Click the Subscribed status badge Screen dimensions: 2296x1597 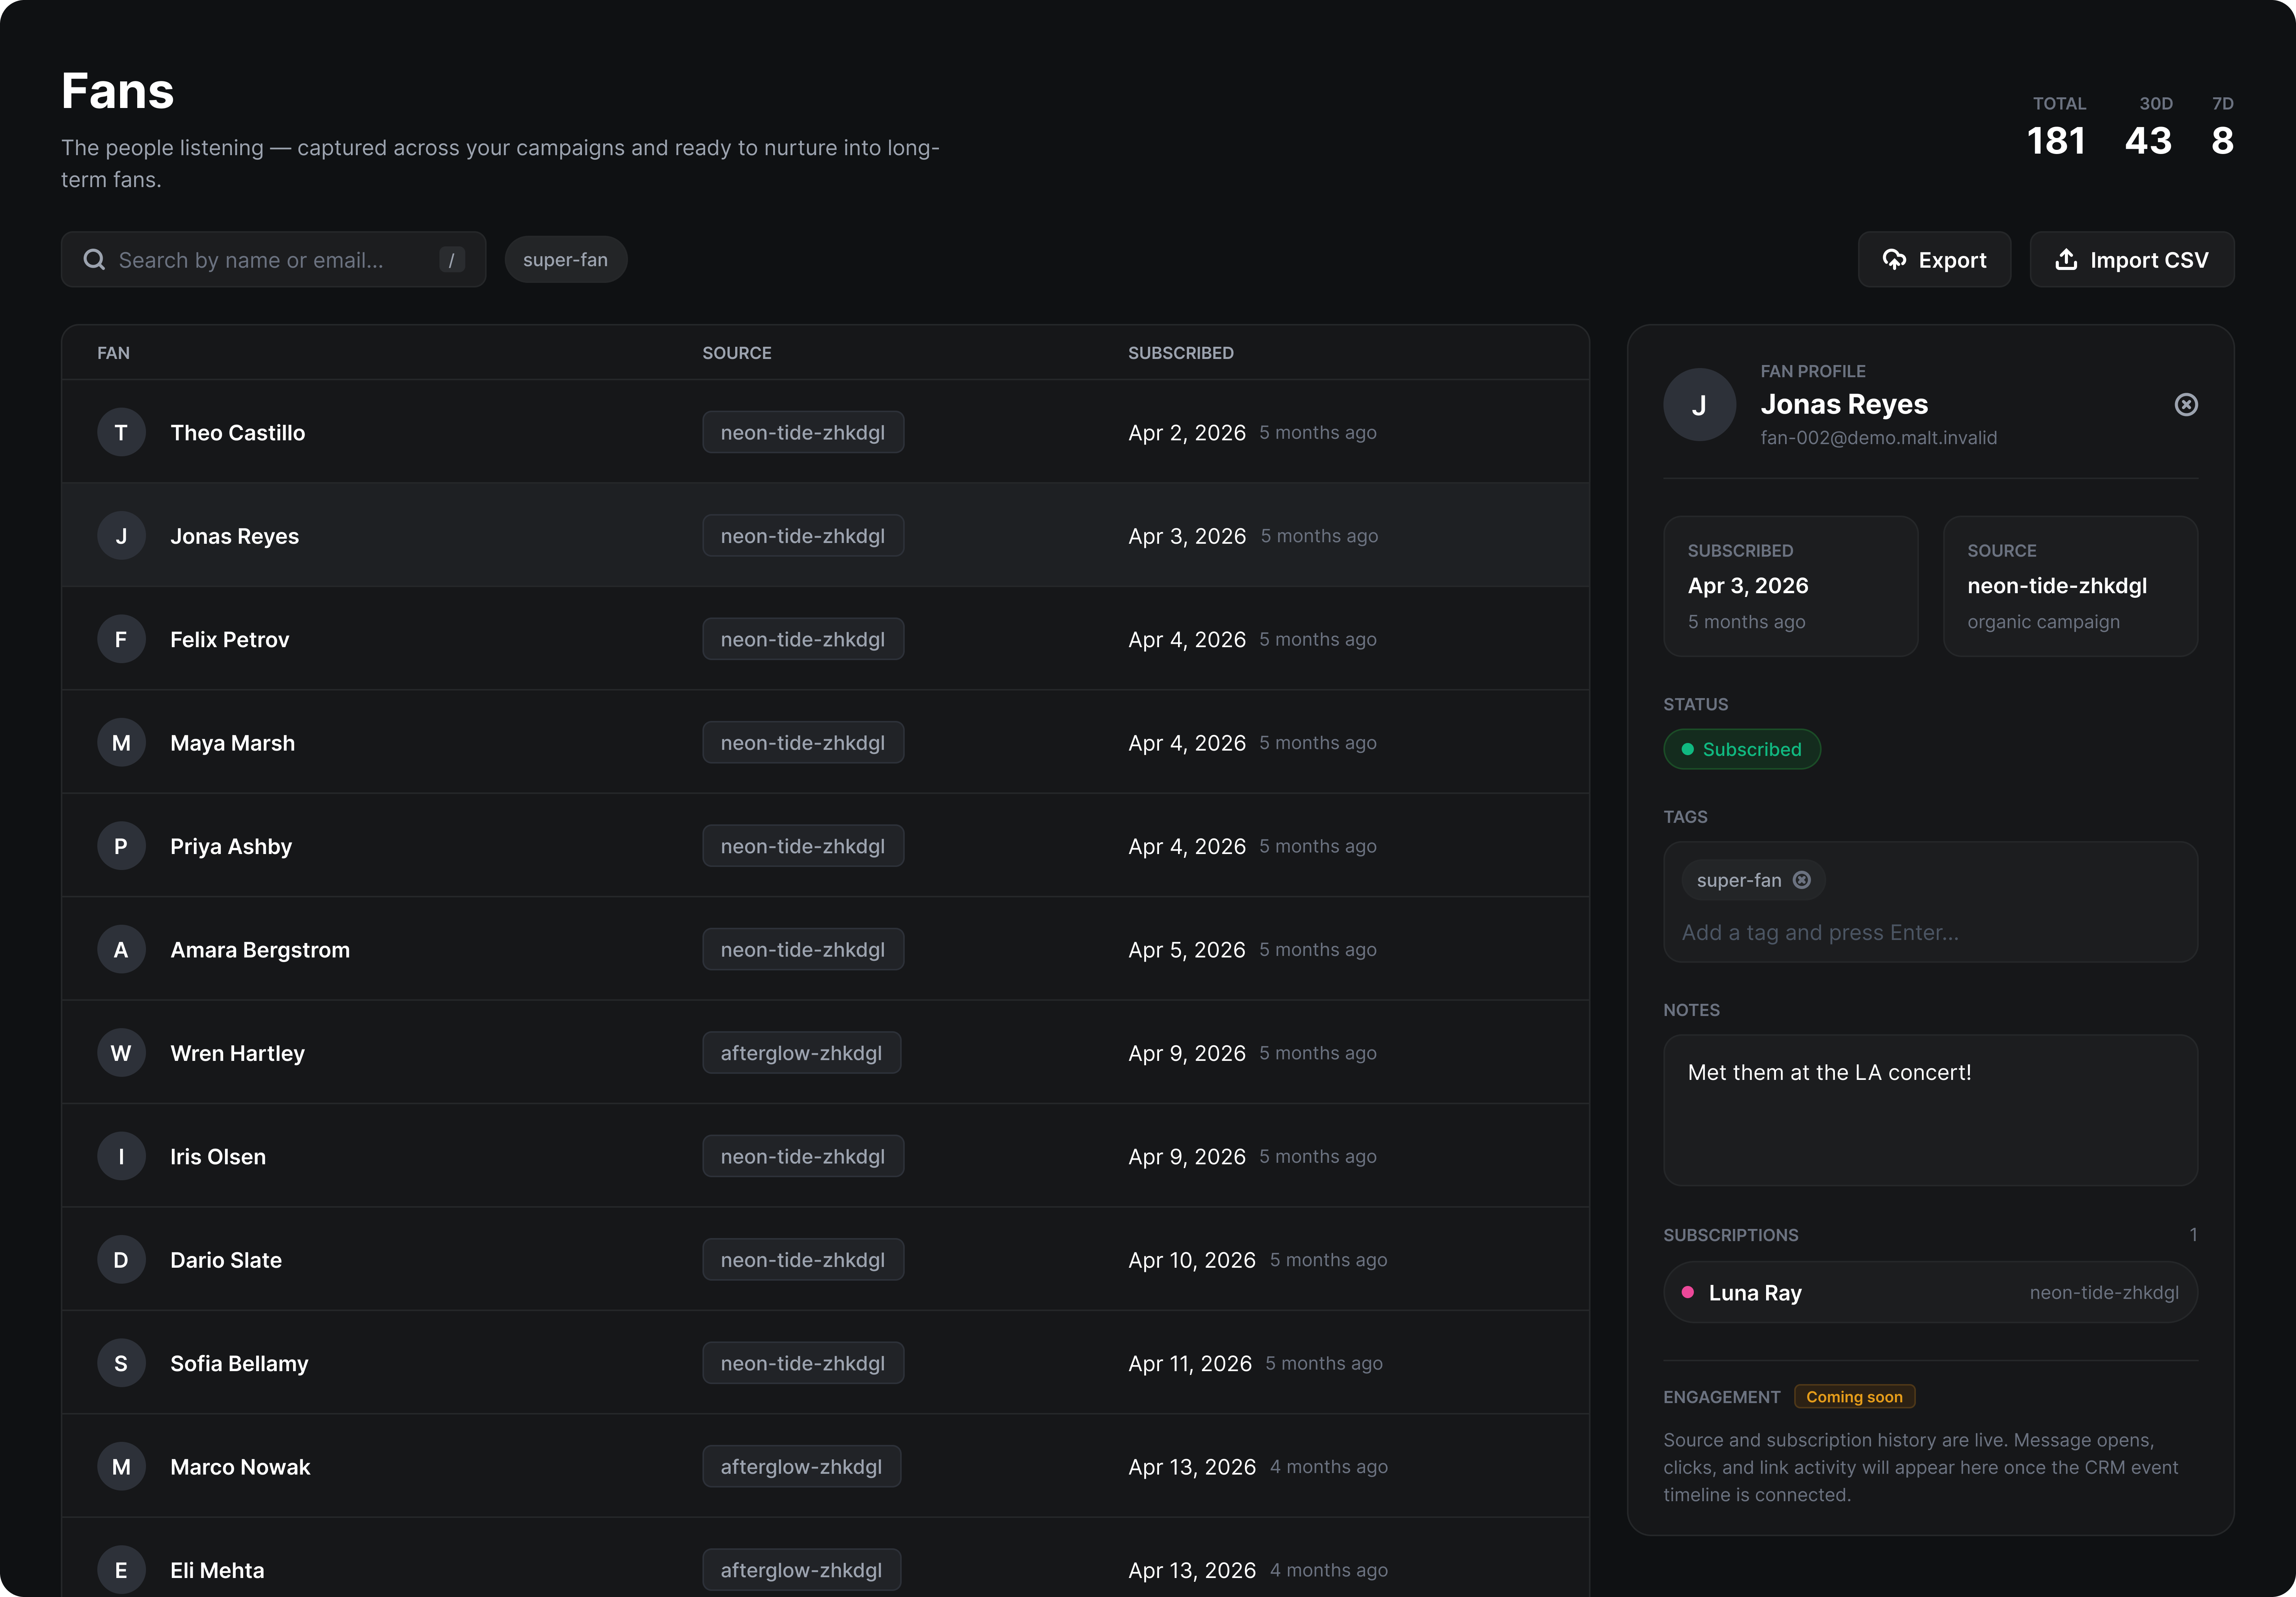(x=1742, y=749)
